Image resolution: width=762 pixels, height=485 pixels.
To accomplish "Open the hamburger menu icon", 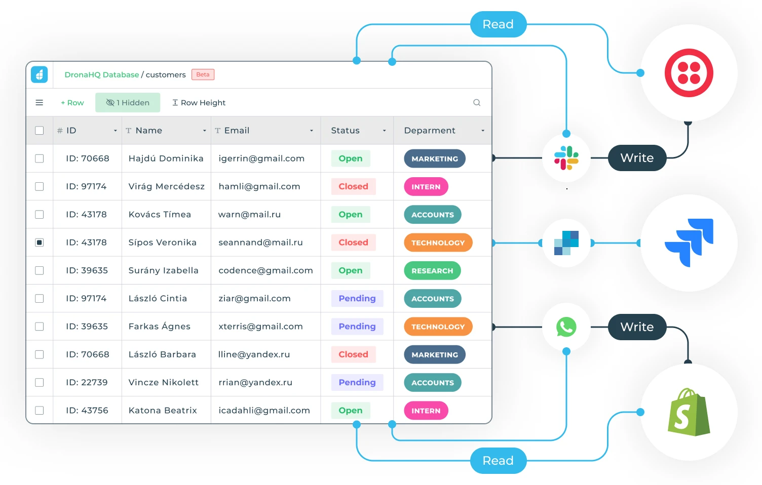I will coord(39,103).
